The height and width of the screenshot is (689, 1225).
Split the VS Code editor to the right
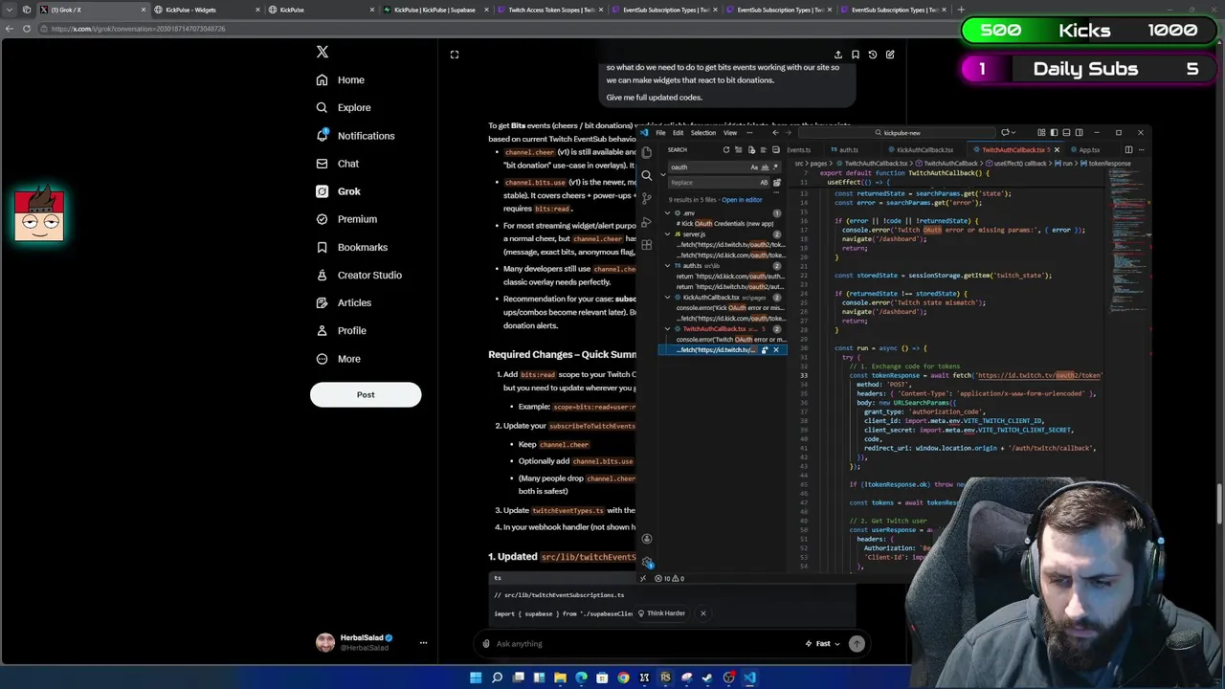[1128, 149]
